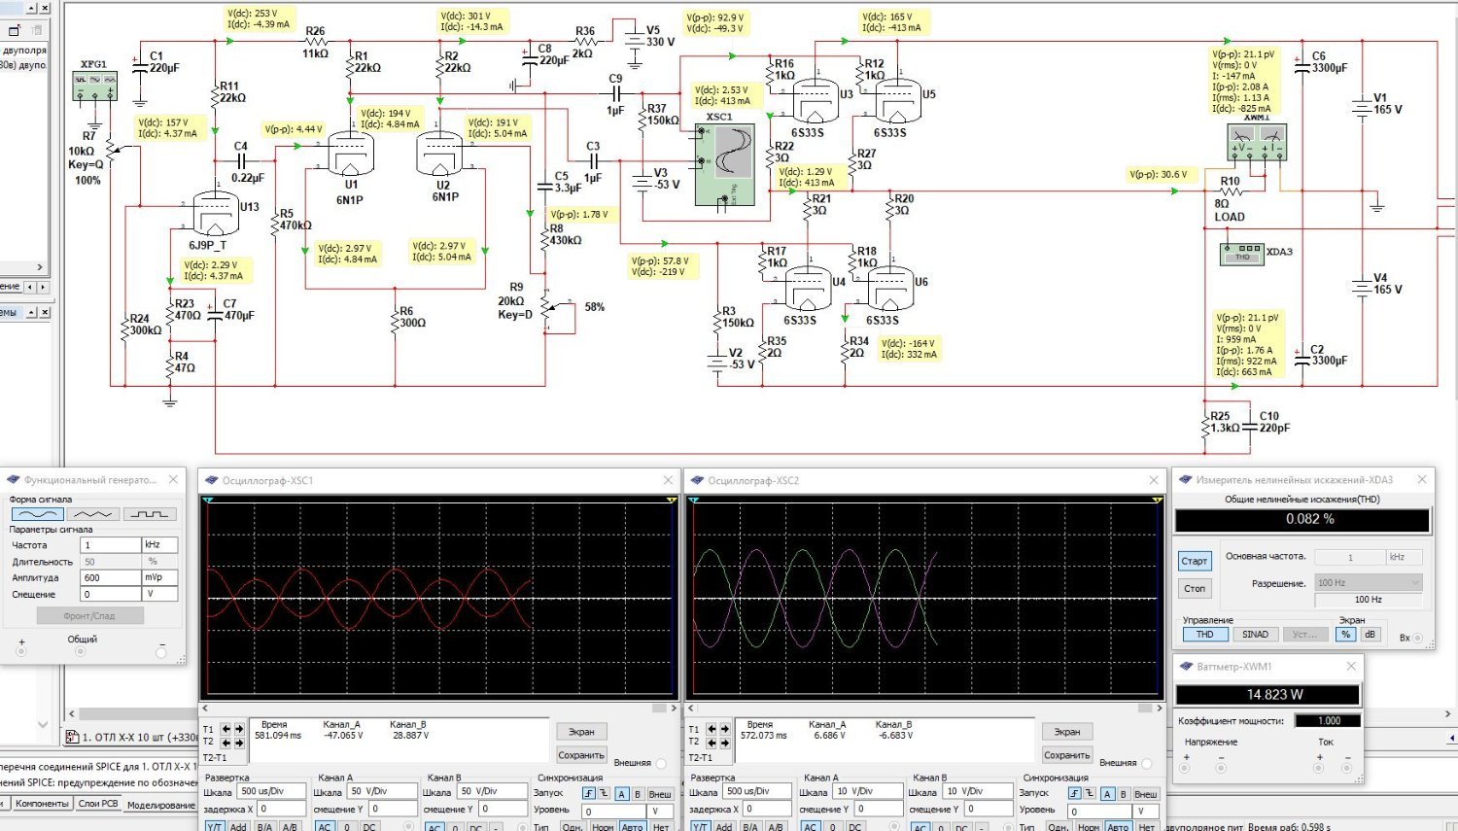Click rising edge trigger icon in XSC1
The width and height of the screenshot is (1458, 831).
[589, 794]
